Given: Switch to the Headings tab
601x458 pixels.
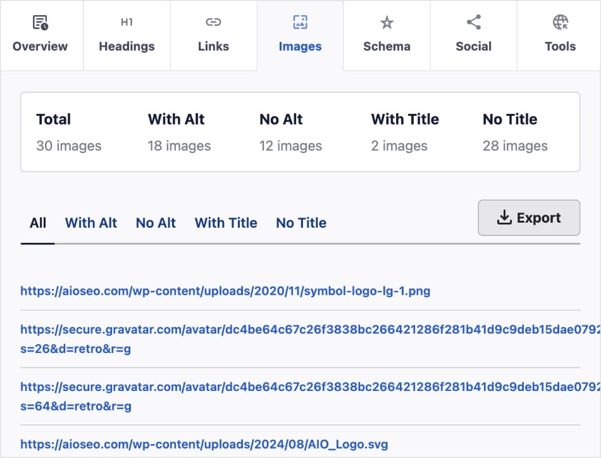Looking at the screenshot, I should pos(127,46).
